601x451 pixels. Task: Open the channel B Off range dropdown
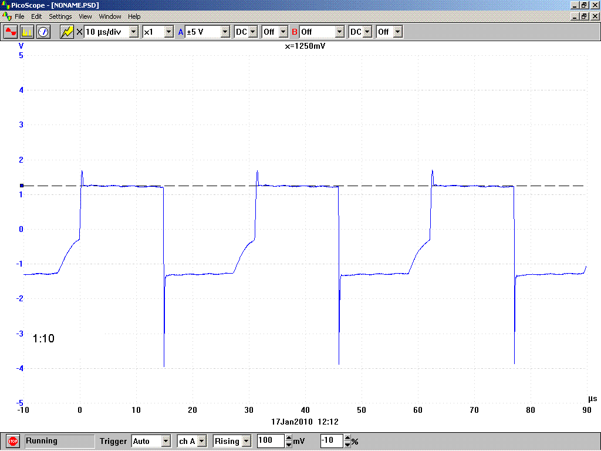click(340, 32)
